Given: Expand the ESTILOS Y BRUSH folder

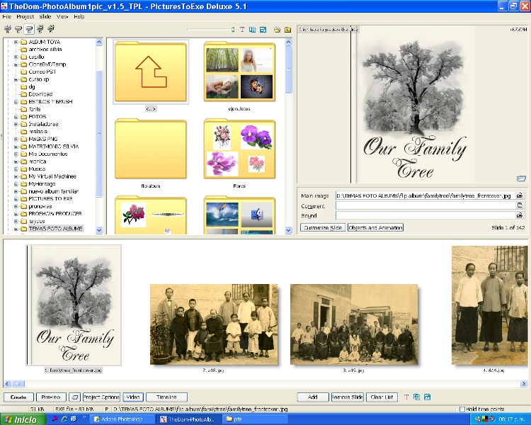Looking at the screenshot, I should (x=16, y=102).
